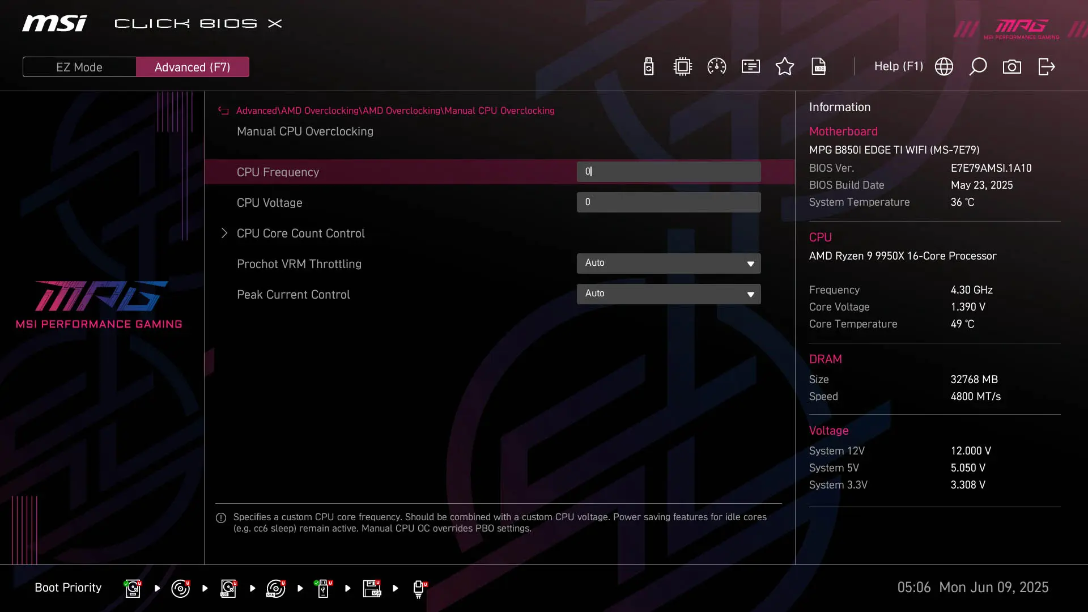1088x612 pixels.
Task: Click the Advanced breadcrumb path segment
Action: (x=257, y=110)
